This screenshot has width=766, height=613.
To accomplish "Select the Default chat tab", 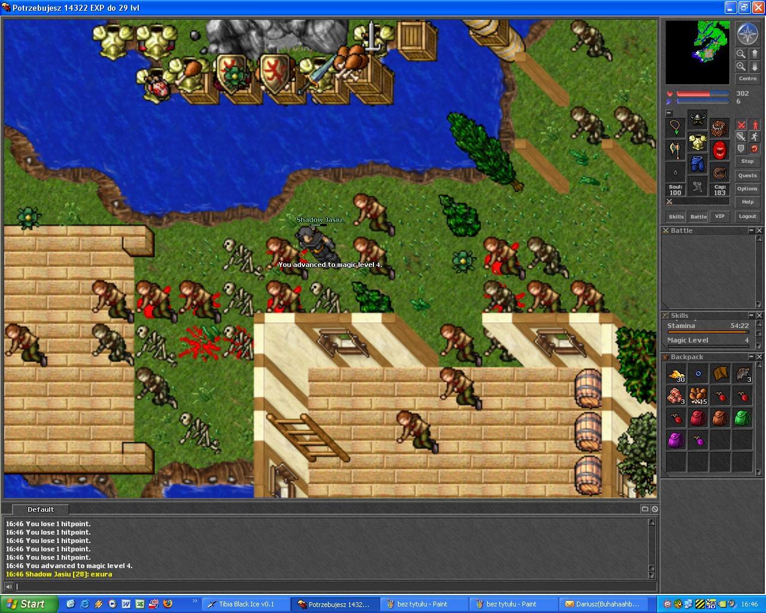I will coord(40,509).
